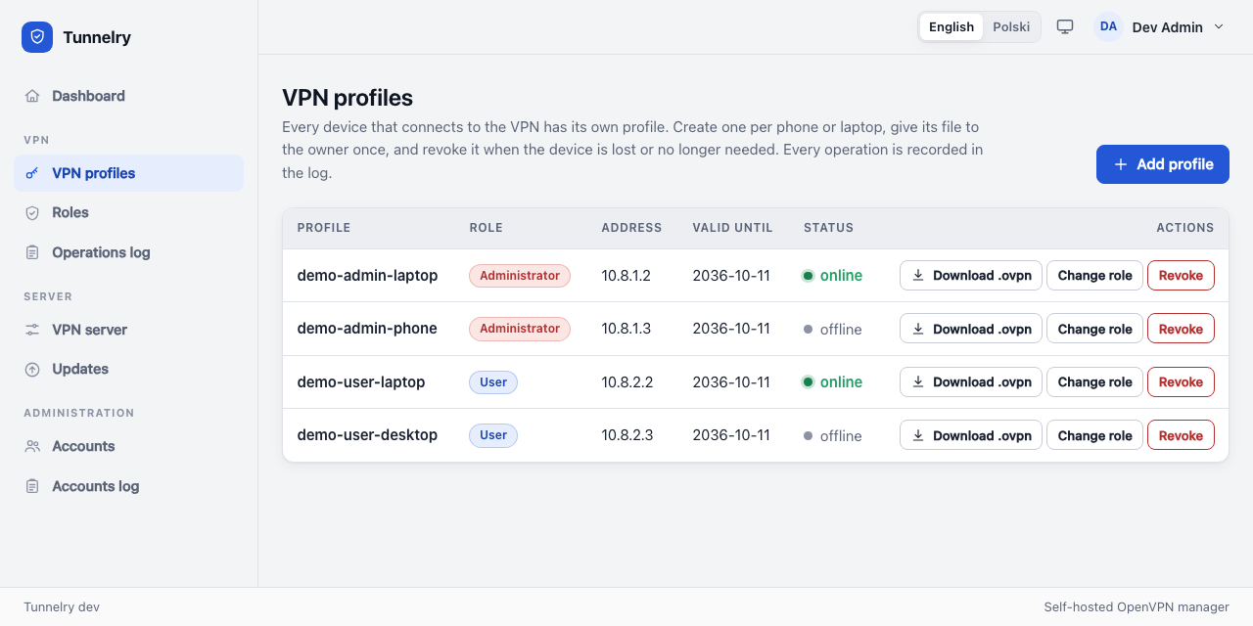
Task: Revoke the demo-user-laptop profile
Action: (x=1181, y=381)
